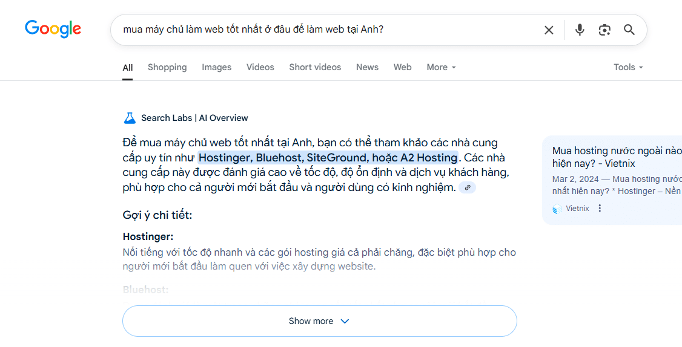Image resolution: width=682 pixels, height=347 pixels.
Task: Start voice search with microphone icon
Action: point(580,30)
